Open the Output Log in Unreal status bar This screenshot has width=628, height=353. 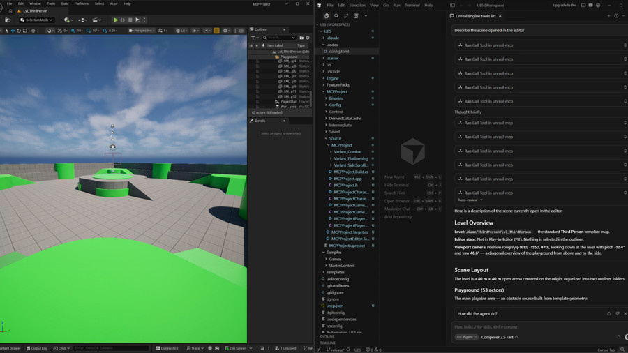click(37, 348)
